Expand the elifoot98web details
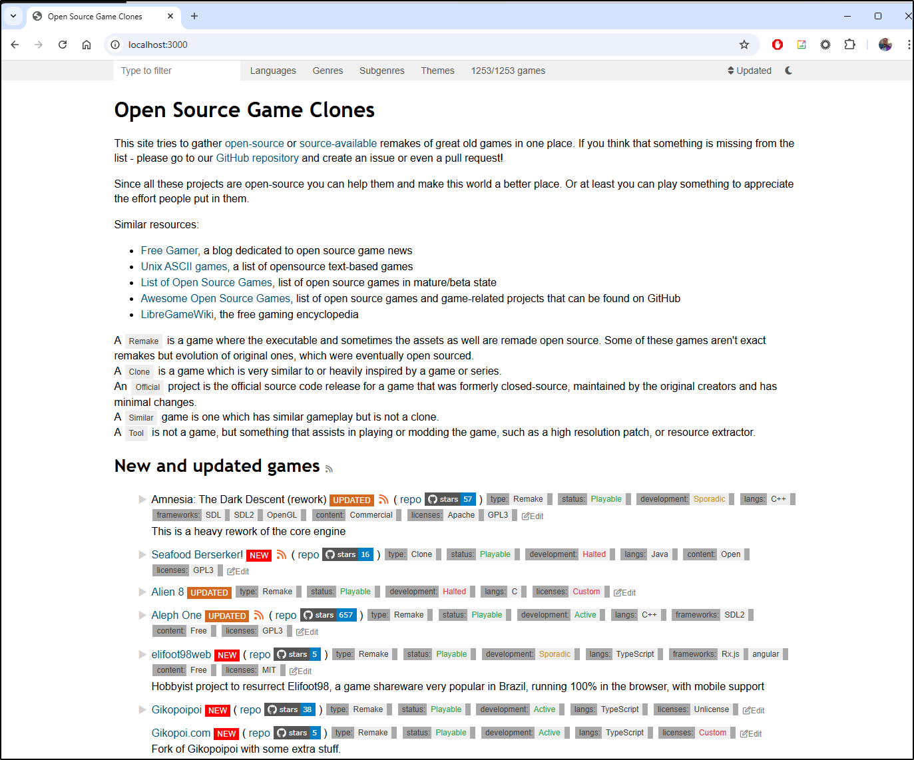 142,654
